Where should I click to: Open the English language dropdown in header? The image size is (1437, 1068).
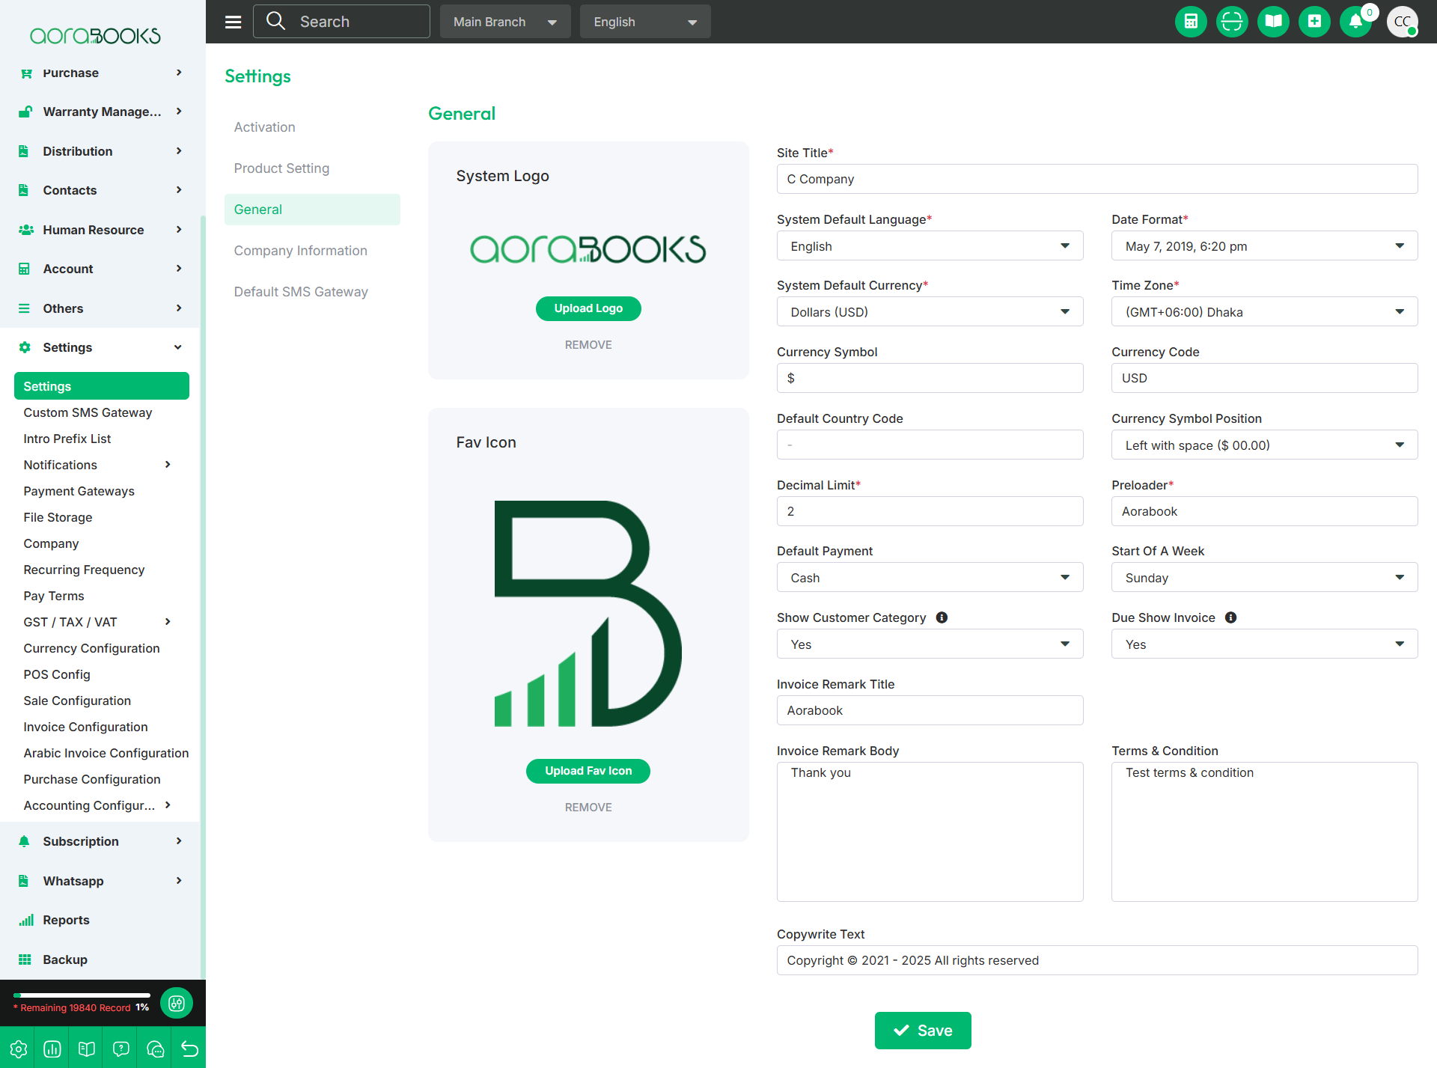(x=645, y=22)
